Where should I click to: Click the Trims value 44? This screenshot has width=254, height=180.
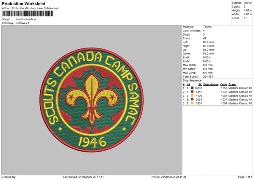[204, 38]
